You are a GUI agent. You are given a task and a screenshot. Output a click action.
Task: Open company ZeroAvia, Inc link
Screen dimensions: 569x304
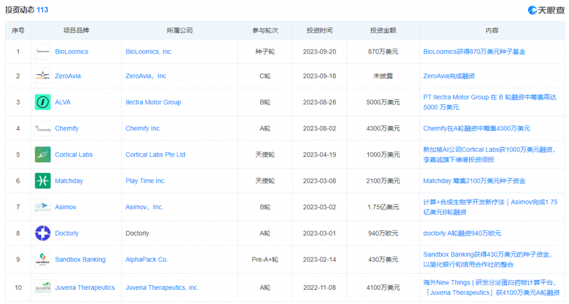pyautogui.click(x=146, y=76)
